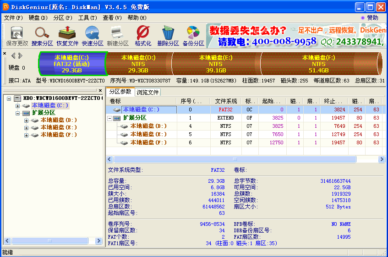
Task: Go to previous disk with left arrow
Action: point(13,56)
